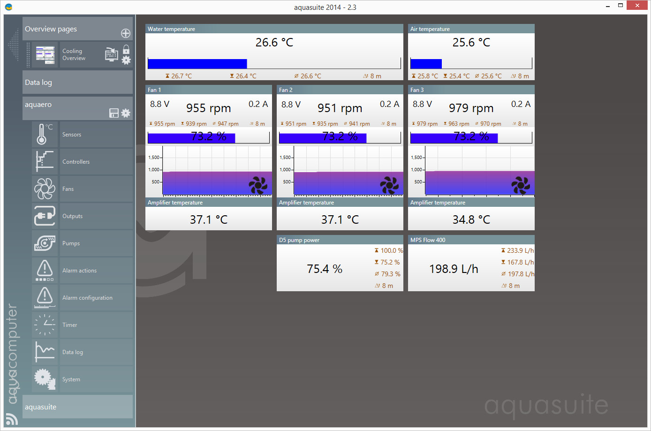Click the Air temperature panel title
Image resolution: width=651 pixels, height=431 pixels.
coord(430,29)
